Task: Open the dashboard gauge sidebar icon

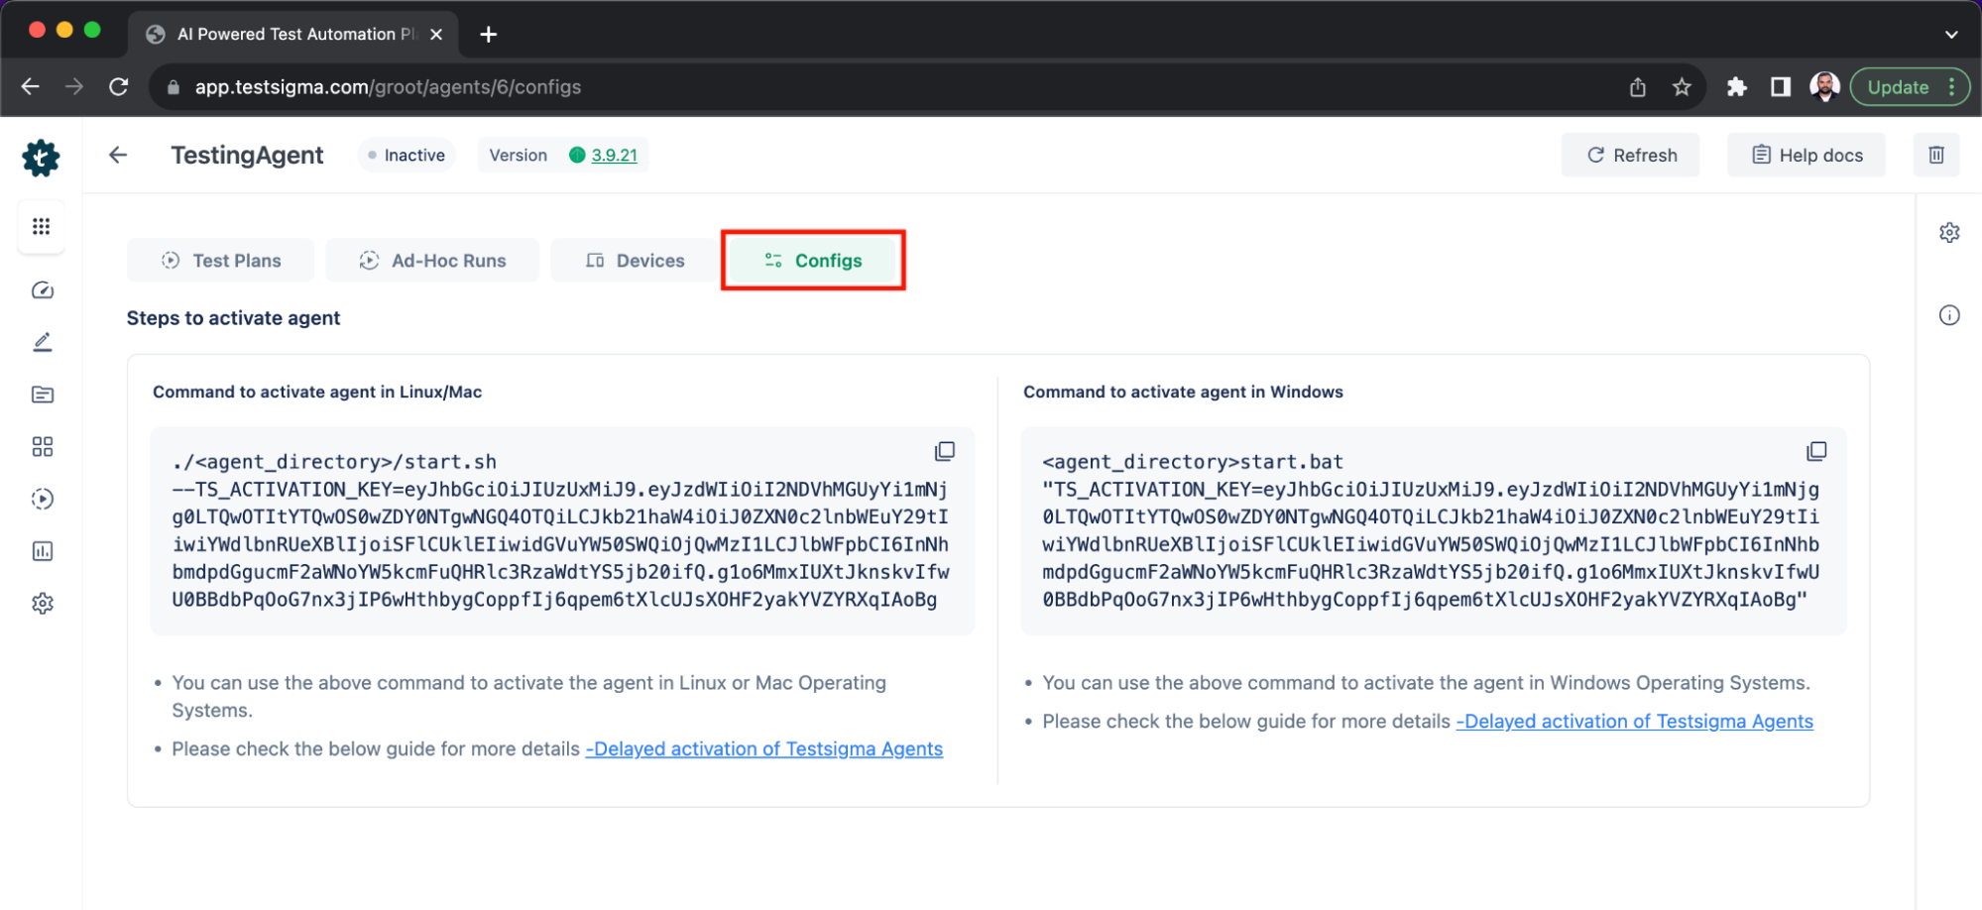Action: tap(42, 290)
